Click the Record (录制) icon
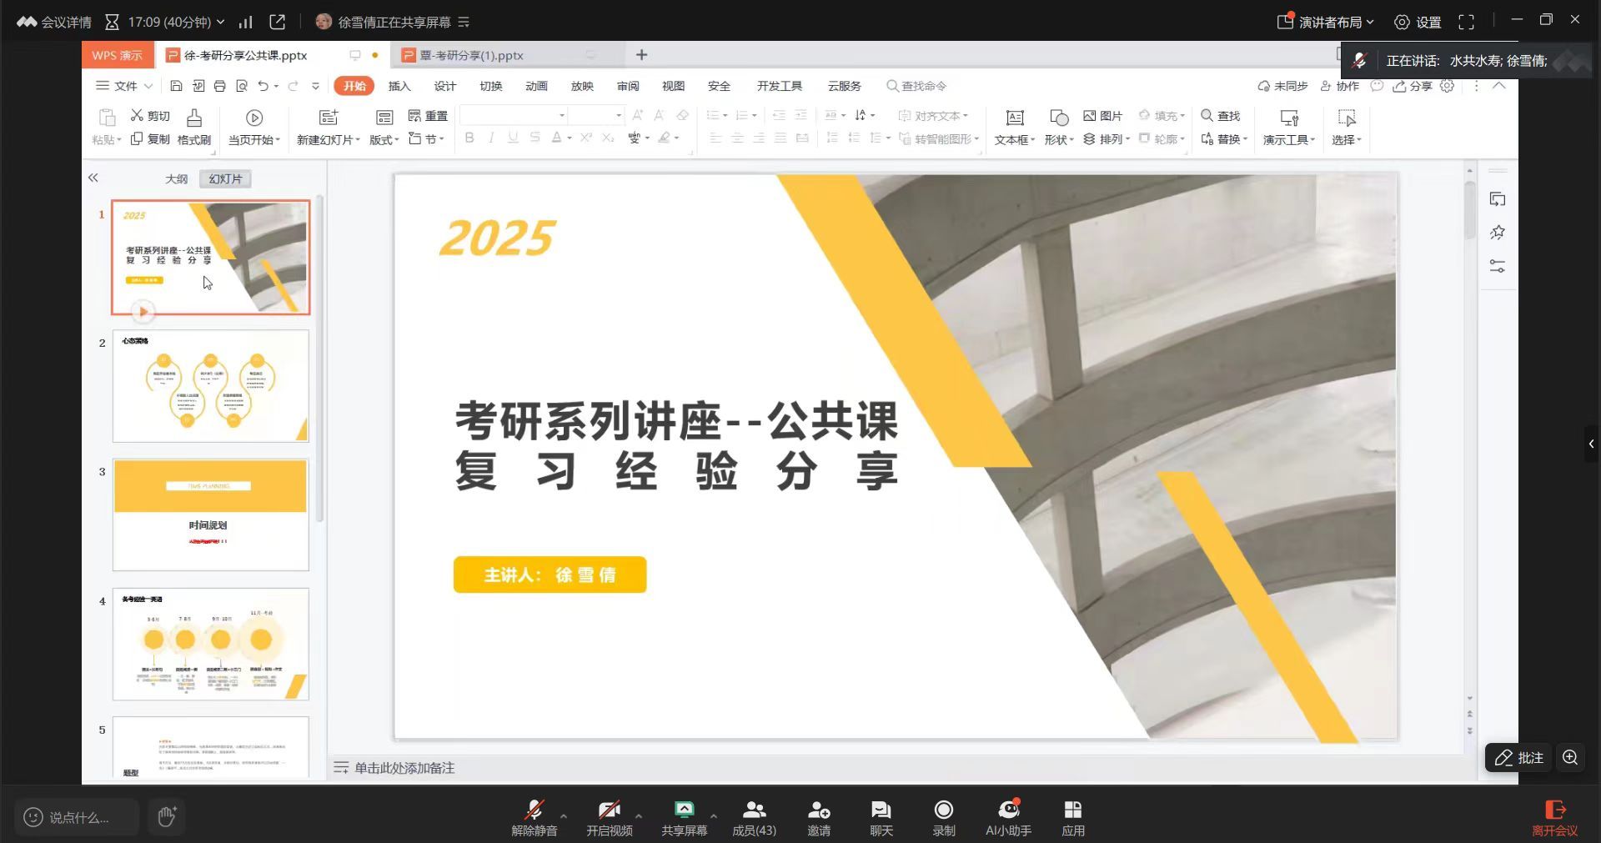Screen dimensions: 1601x843 click(943, 810)
